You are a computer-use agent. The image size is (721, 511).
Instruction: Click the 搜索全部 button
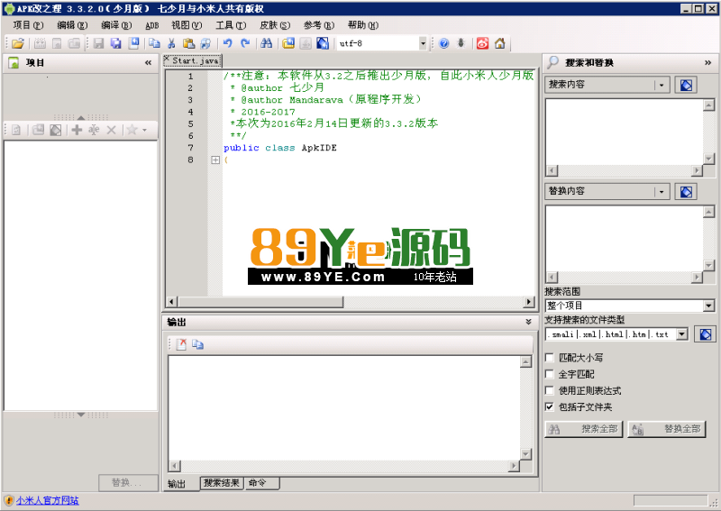pos(584,429)
